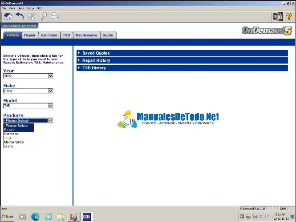The width and height of the screenshot is (296, 222).
Task: Open the Make dropdown showing BMW
Action: click(50, 91)
